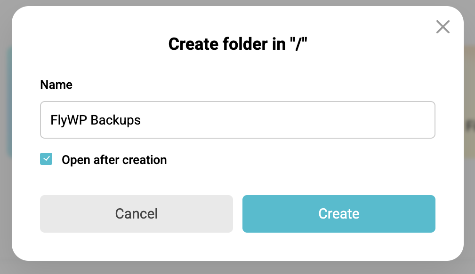
Task: Click the X icon in dialog corner
Action: pyautogui.click(x=443, y=27)
